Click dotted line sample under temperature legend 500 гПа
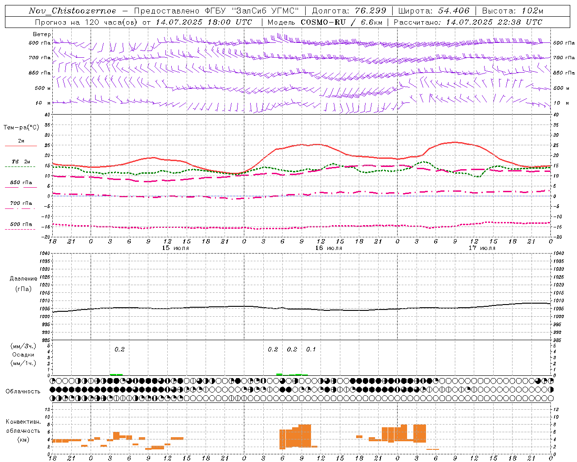The width and height of the screenshot is (577, 462). [x=20, y=230]
